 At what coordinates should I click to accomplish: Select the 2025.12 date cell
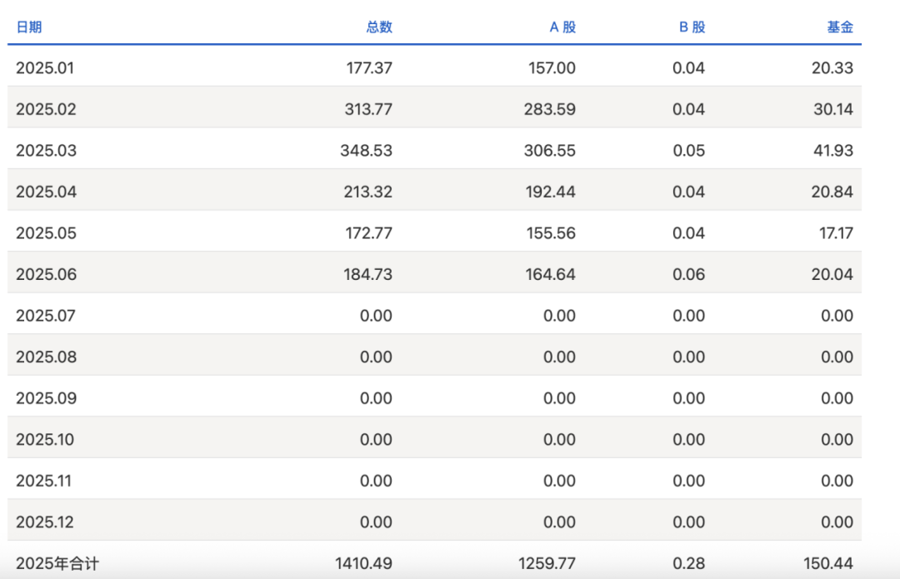(46, 522)
